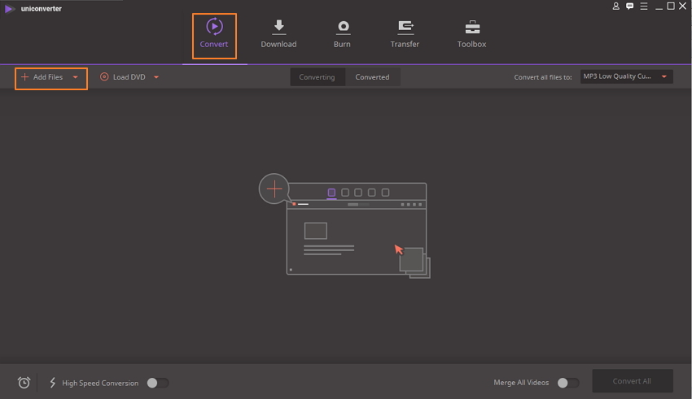Show the Converted list tab
Screen dimensions: 692x399
tap(373, 77)
